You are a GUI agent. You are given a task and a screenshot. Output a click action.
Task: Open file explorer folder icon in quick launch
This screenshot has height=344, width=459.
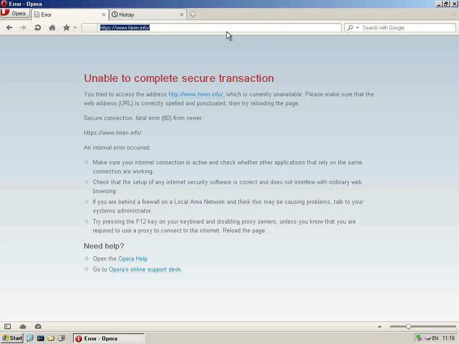(51, 338)
